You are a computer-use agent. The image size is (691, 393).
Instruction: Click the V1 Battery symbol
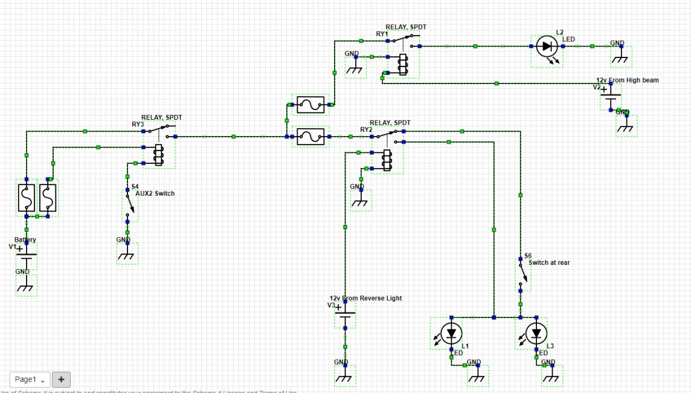(x=27, y=256)
